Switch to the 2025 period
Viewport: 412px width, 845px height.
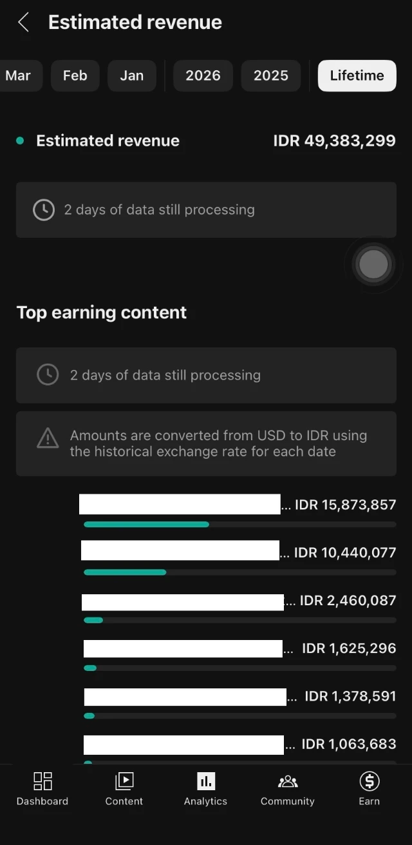(271, 75)
